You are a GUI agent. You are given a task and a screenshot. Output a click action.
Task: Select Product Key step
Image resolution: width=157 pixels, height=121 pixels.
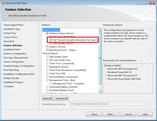click(x=10, y=33)
